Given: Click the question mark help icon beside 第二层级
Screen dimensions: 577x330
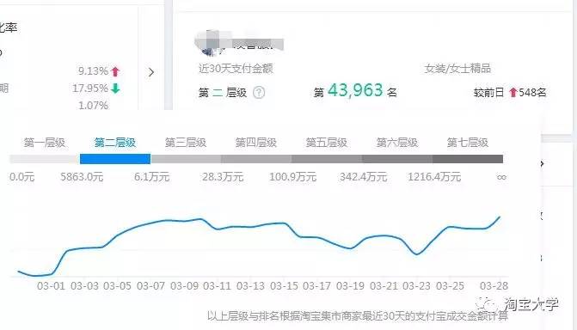Looking at the screenshot, I should click(259, 93).
